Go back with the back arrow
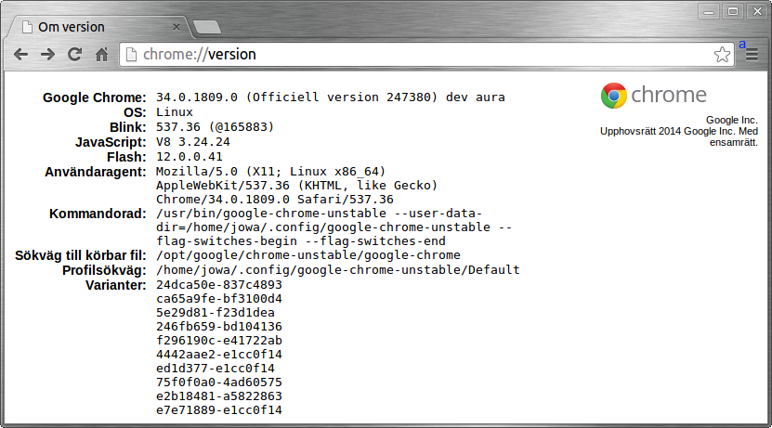Viewport: 772px width, 428px height. 20,54
